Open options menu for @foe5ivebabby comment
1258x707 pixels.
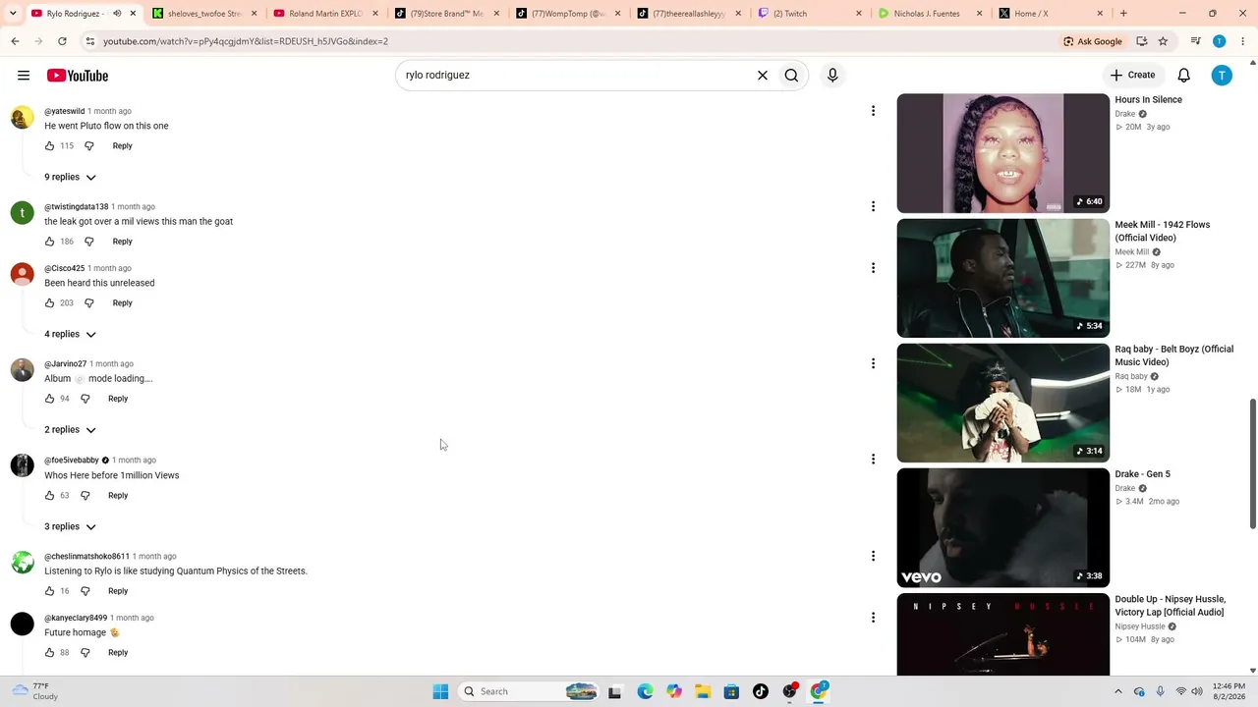(873, 459)
